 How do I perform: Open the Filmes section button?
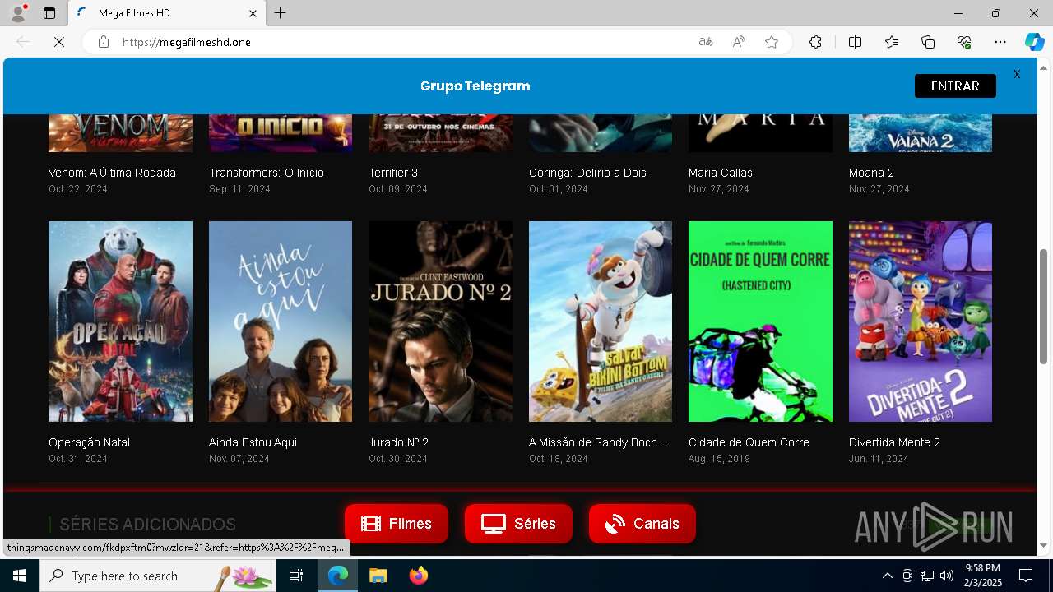[397, 524]
